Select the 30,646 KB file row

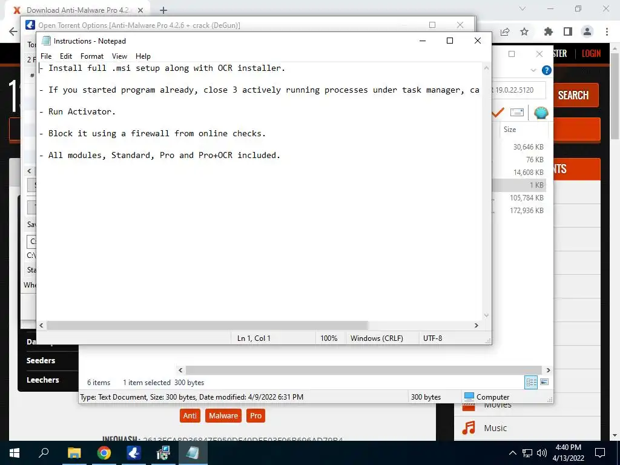point(519,147)
